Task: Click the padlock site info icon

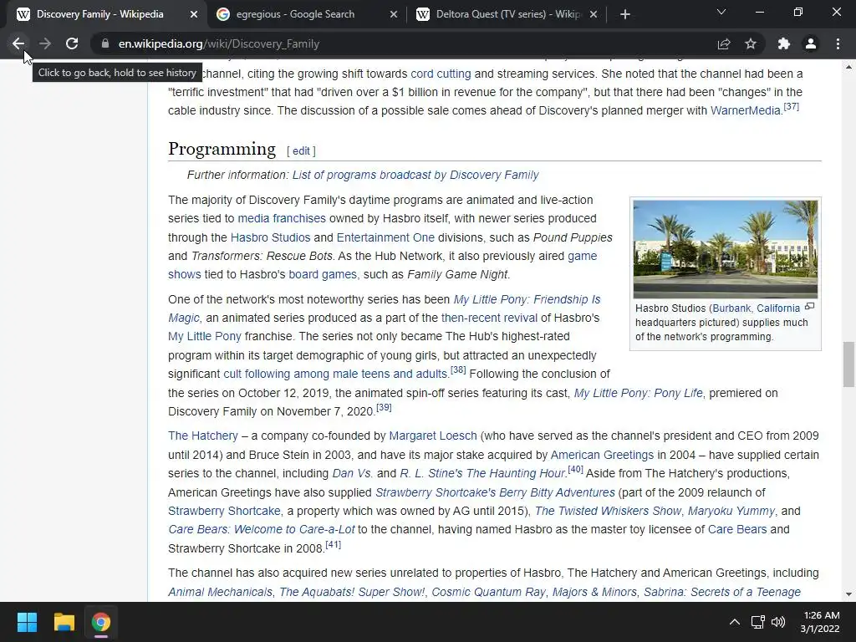Action: (104, 43)
